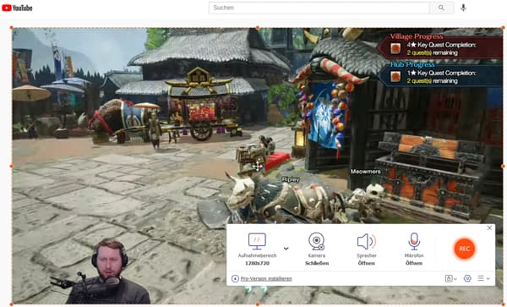Click the Ripley name label

(x=291, y=179)
